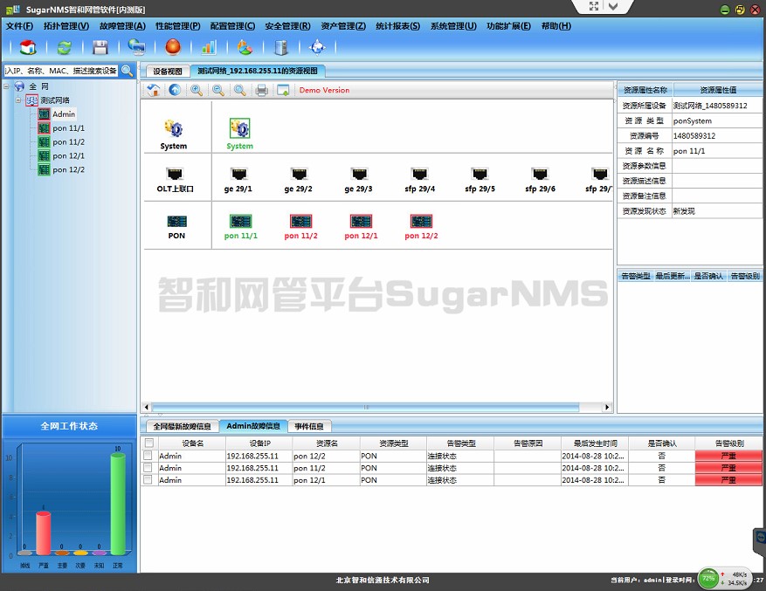Switch to the 事件信息 tab

[309, 426]
